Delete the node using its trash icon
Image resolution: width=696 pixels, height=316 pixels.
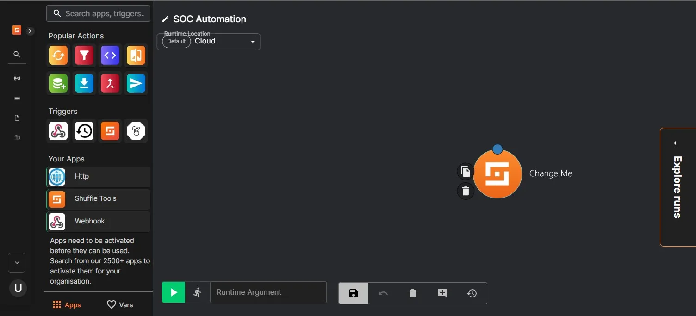(x=466, y=191)
